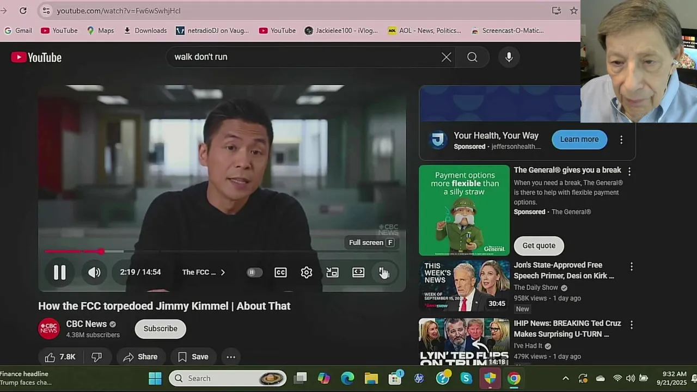Screen dimensions: 697x392
Task: Toggle closed captions CC button
Action: 280,272
